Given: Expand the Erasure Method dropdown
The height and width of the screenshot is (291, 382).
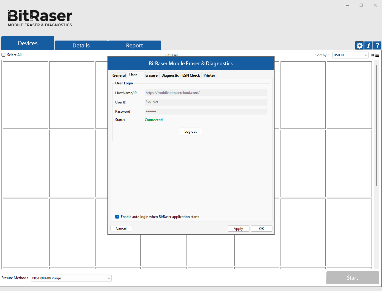Looking at the screenshot, I should coord(71,278).
